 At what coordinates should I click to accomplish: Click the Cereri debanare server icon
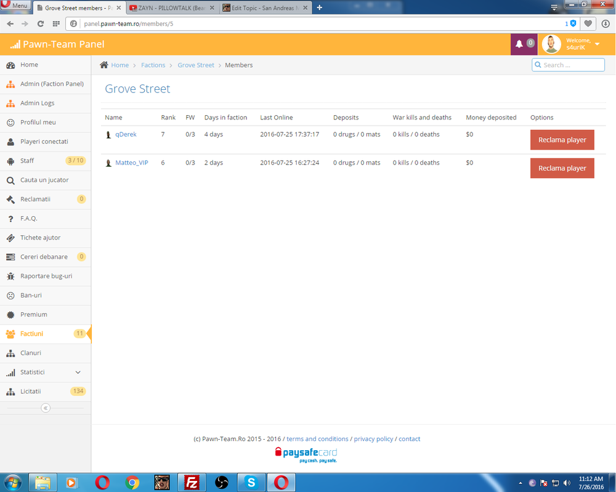tap(10, 257)
